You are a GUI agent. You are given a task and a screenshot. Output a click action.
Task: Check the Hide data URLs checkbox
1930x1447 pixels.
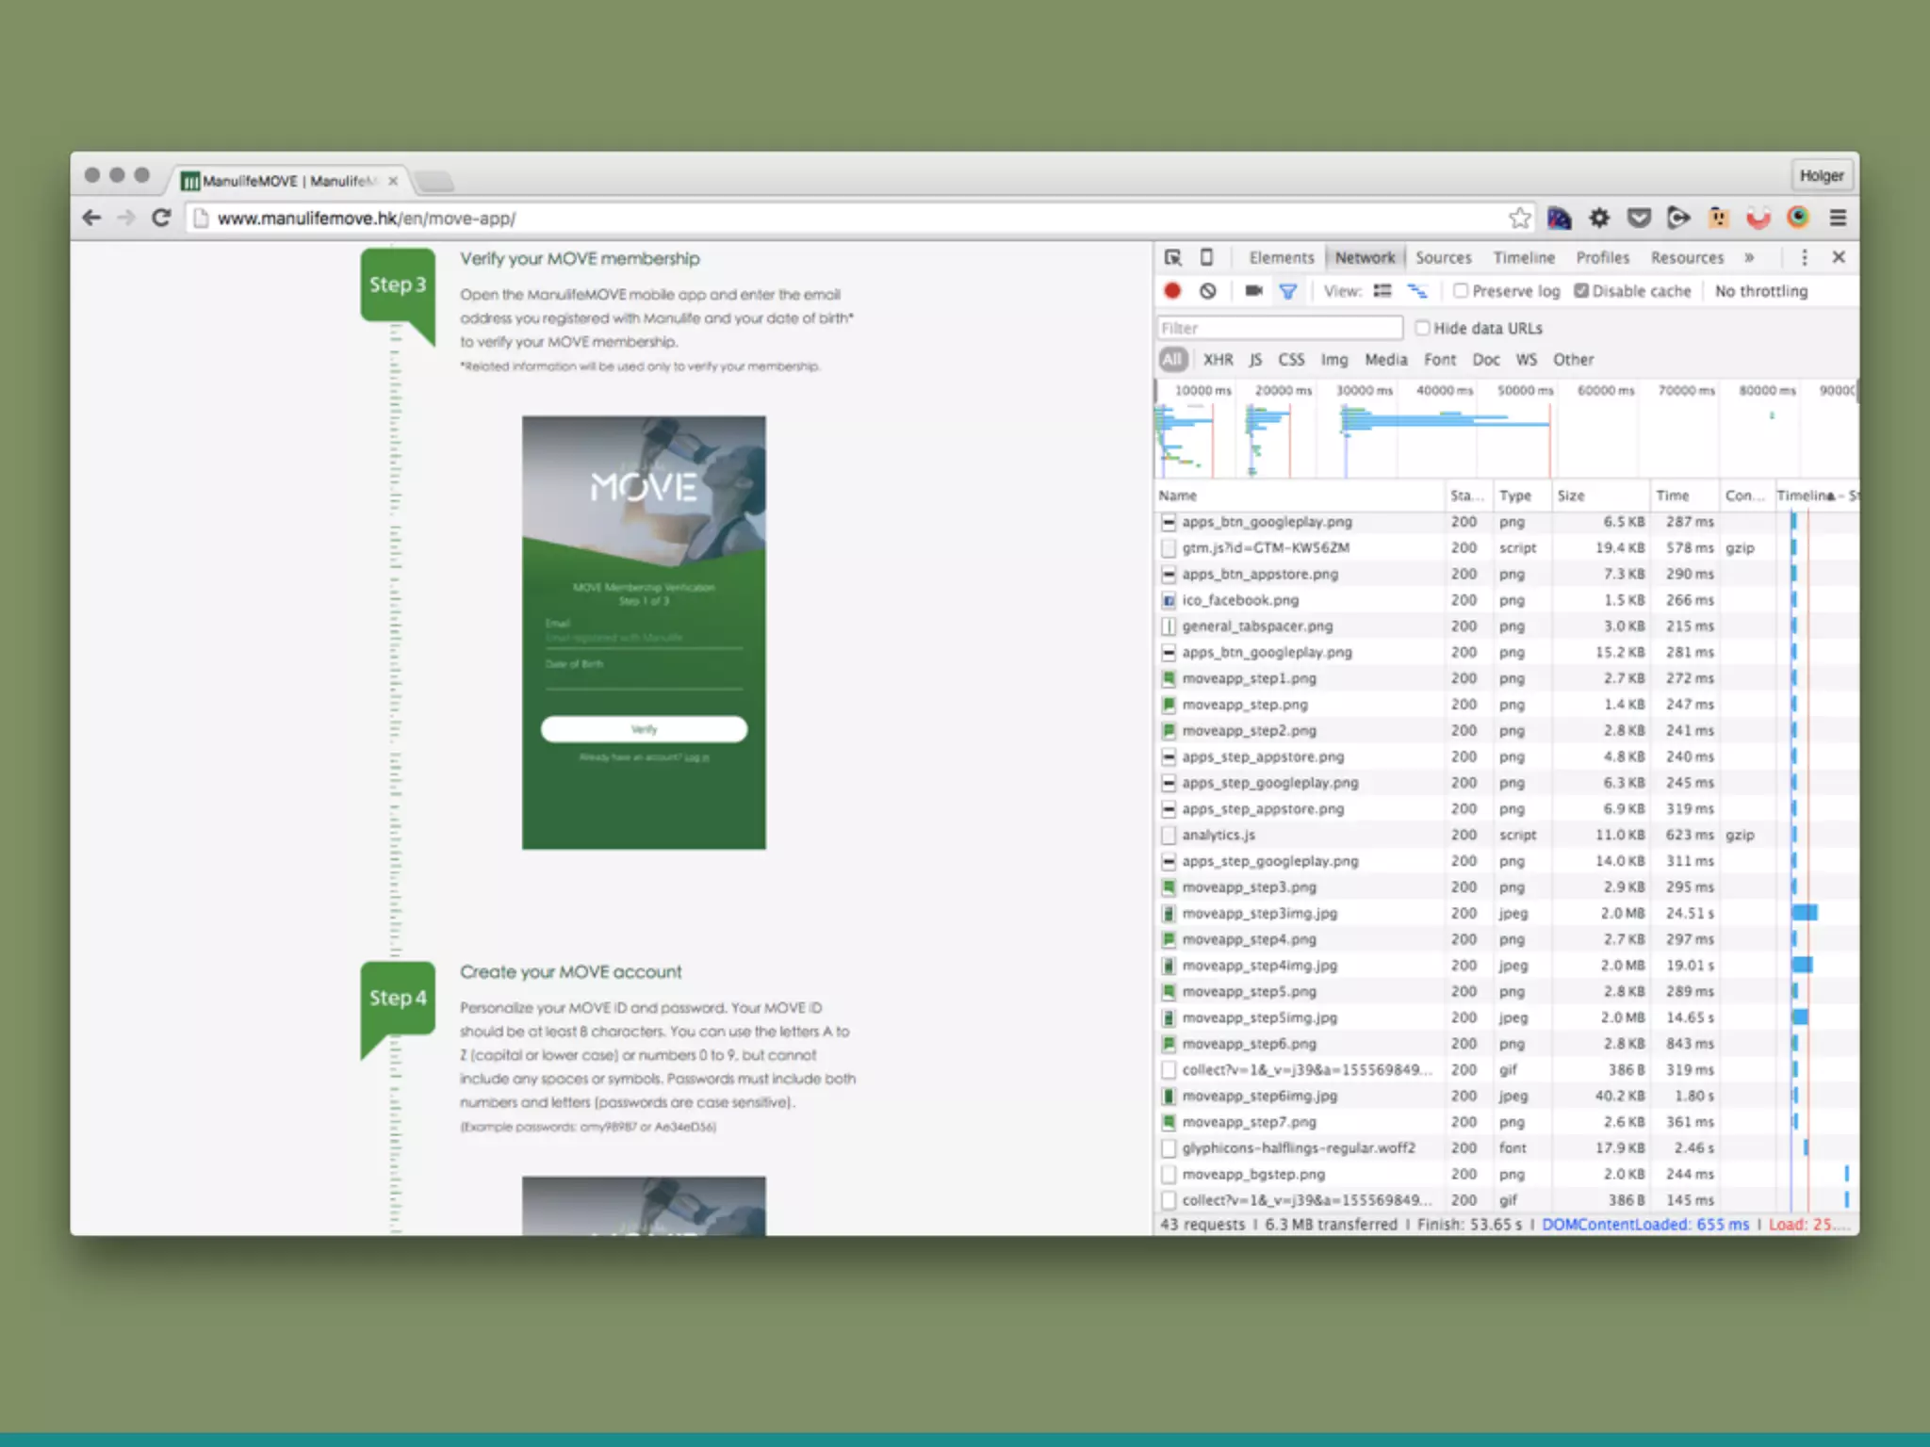[1422, 328]
